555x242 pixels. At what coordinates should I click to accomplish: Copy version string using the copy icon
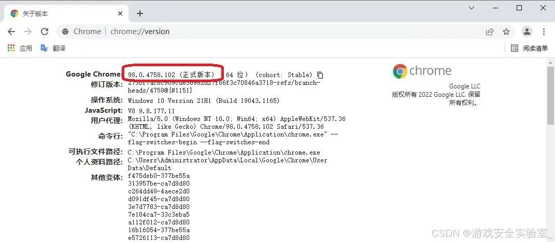[x=320, y=75]
